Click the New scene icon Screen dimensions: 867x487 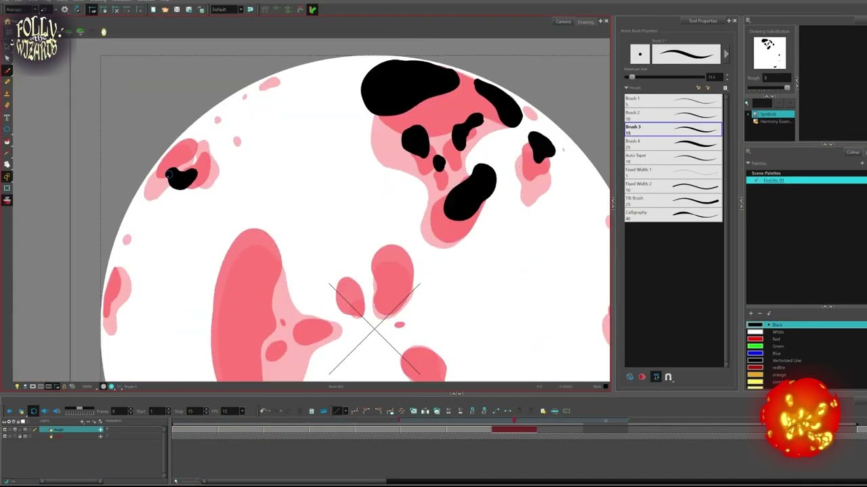pyautogui.click(x=153, y=9)
